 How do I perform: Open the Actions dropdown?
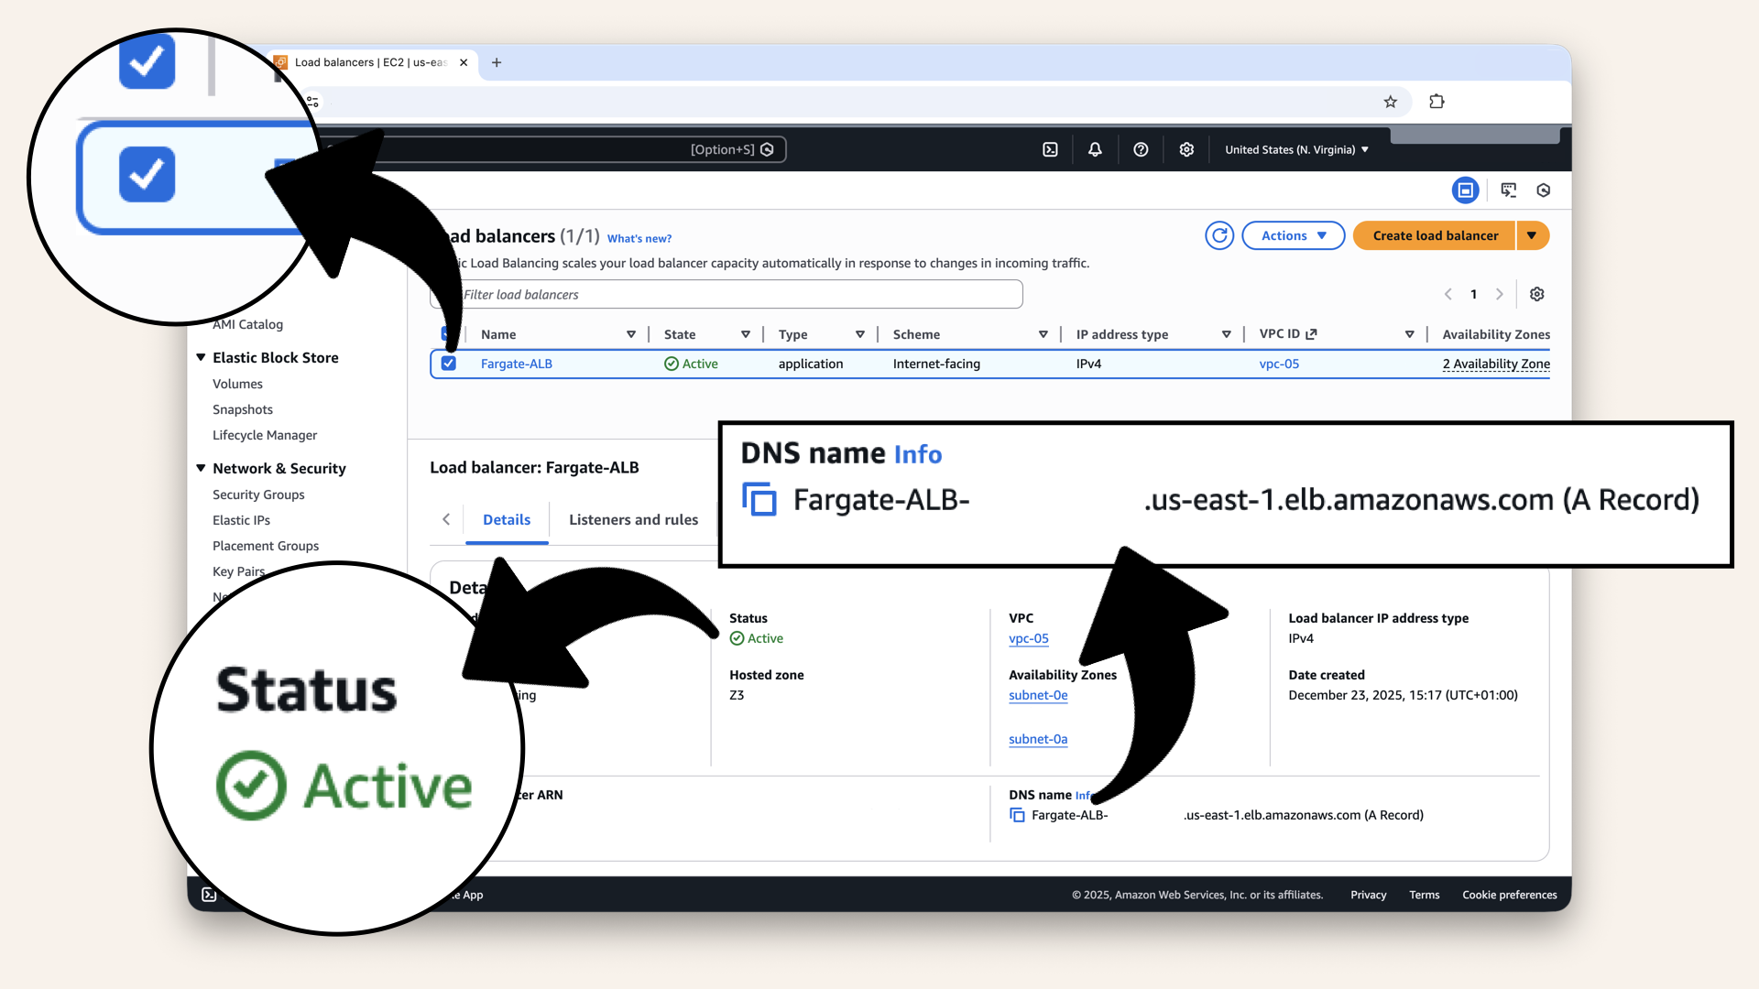(x=1293, y=235)
